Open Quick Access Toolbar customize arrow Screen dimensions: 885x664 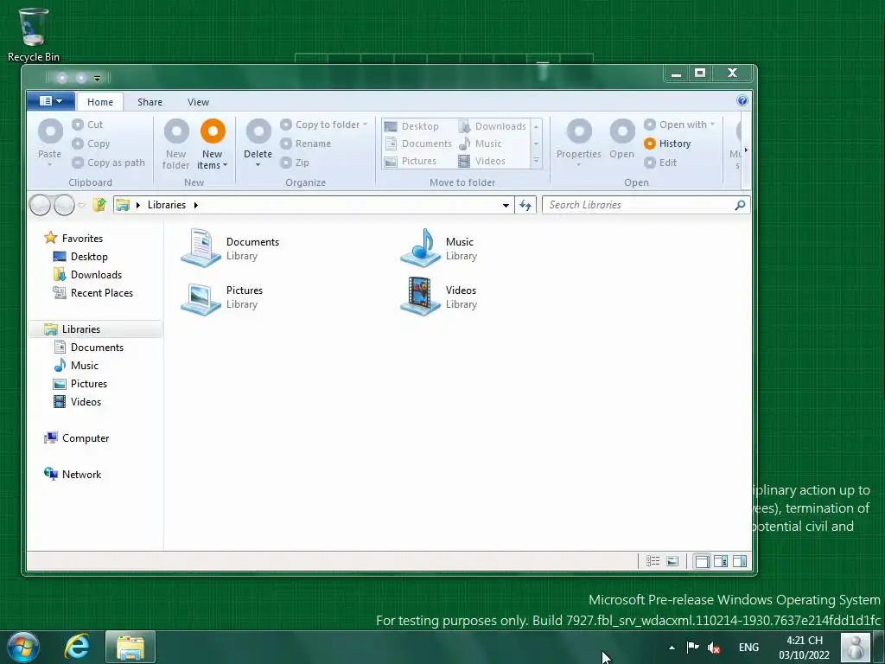pos(97,78)
